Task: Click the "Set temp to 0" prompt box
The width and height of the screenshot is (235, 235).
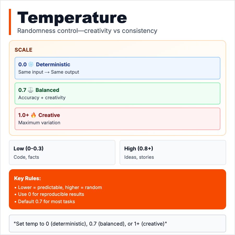Action: [x=118, y=224]
